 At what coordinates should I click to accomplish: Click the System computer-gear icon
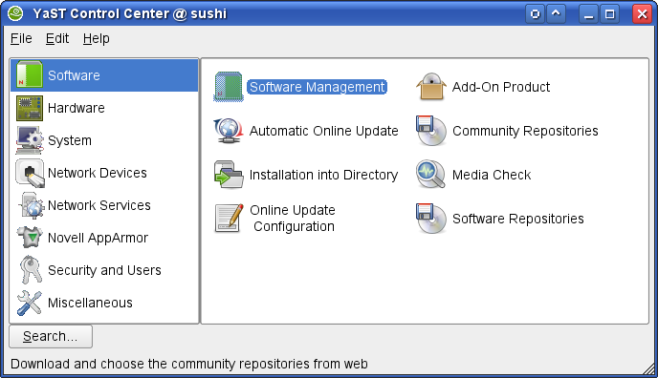click(x=30, y=140)
